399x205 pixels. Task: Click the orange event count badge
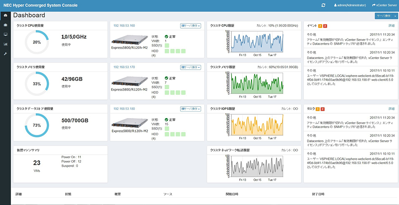coord(320,26)
